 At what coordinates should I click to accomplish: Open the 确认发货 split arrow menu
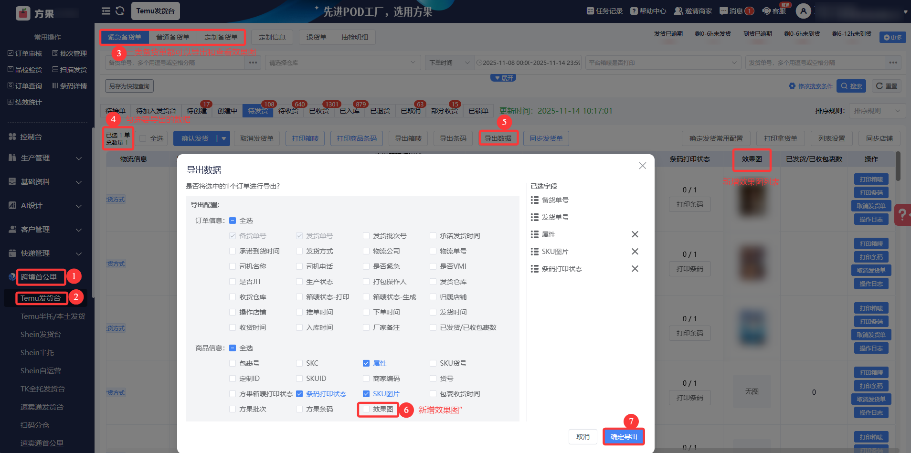[223, 138]
